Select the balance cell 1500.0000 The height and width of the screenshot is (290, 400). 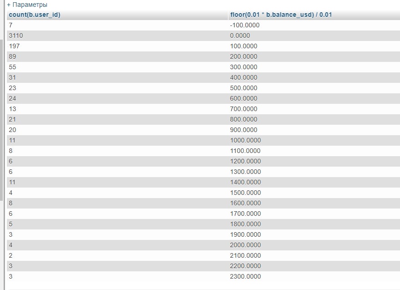pyautogui.click(x=314, y=193)
